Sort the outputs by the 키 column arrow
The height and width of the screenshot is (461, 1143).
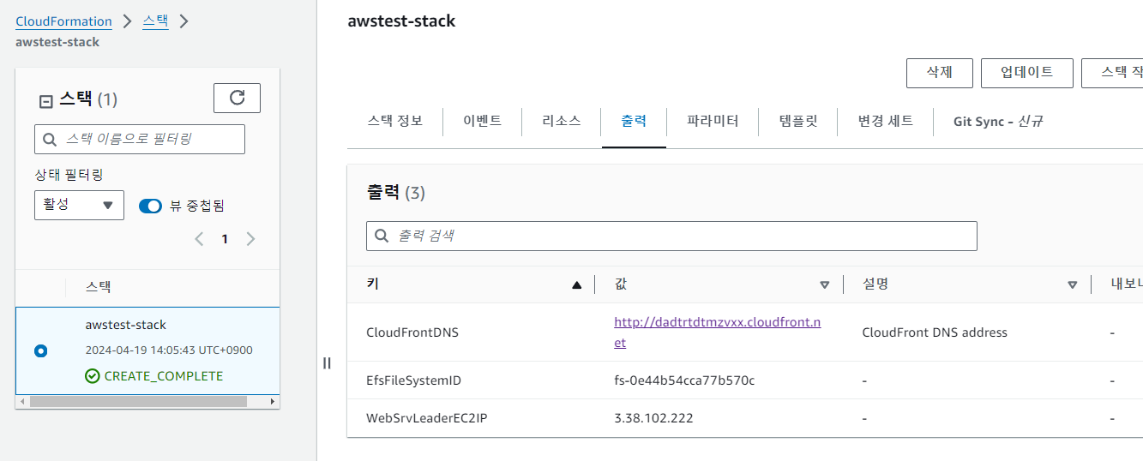(x=577, y=285)
